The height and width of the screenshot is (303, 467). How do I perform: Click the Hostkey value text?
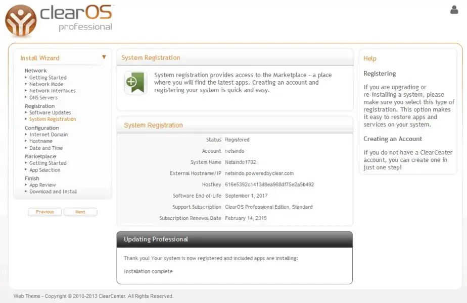[x=269, y=185]
